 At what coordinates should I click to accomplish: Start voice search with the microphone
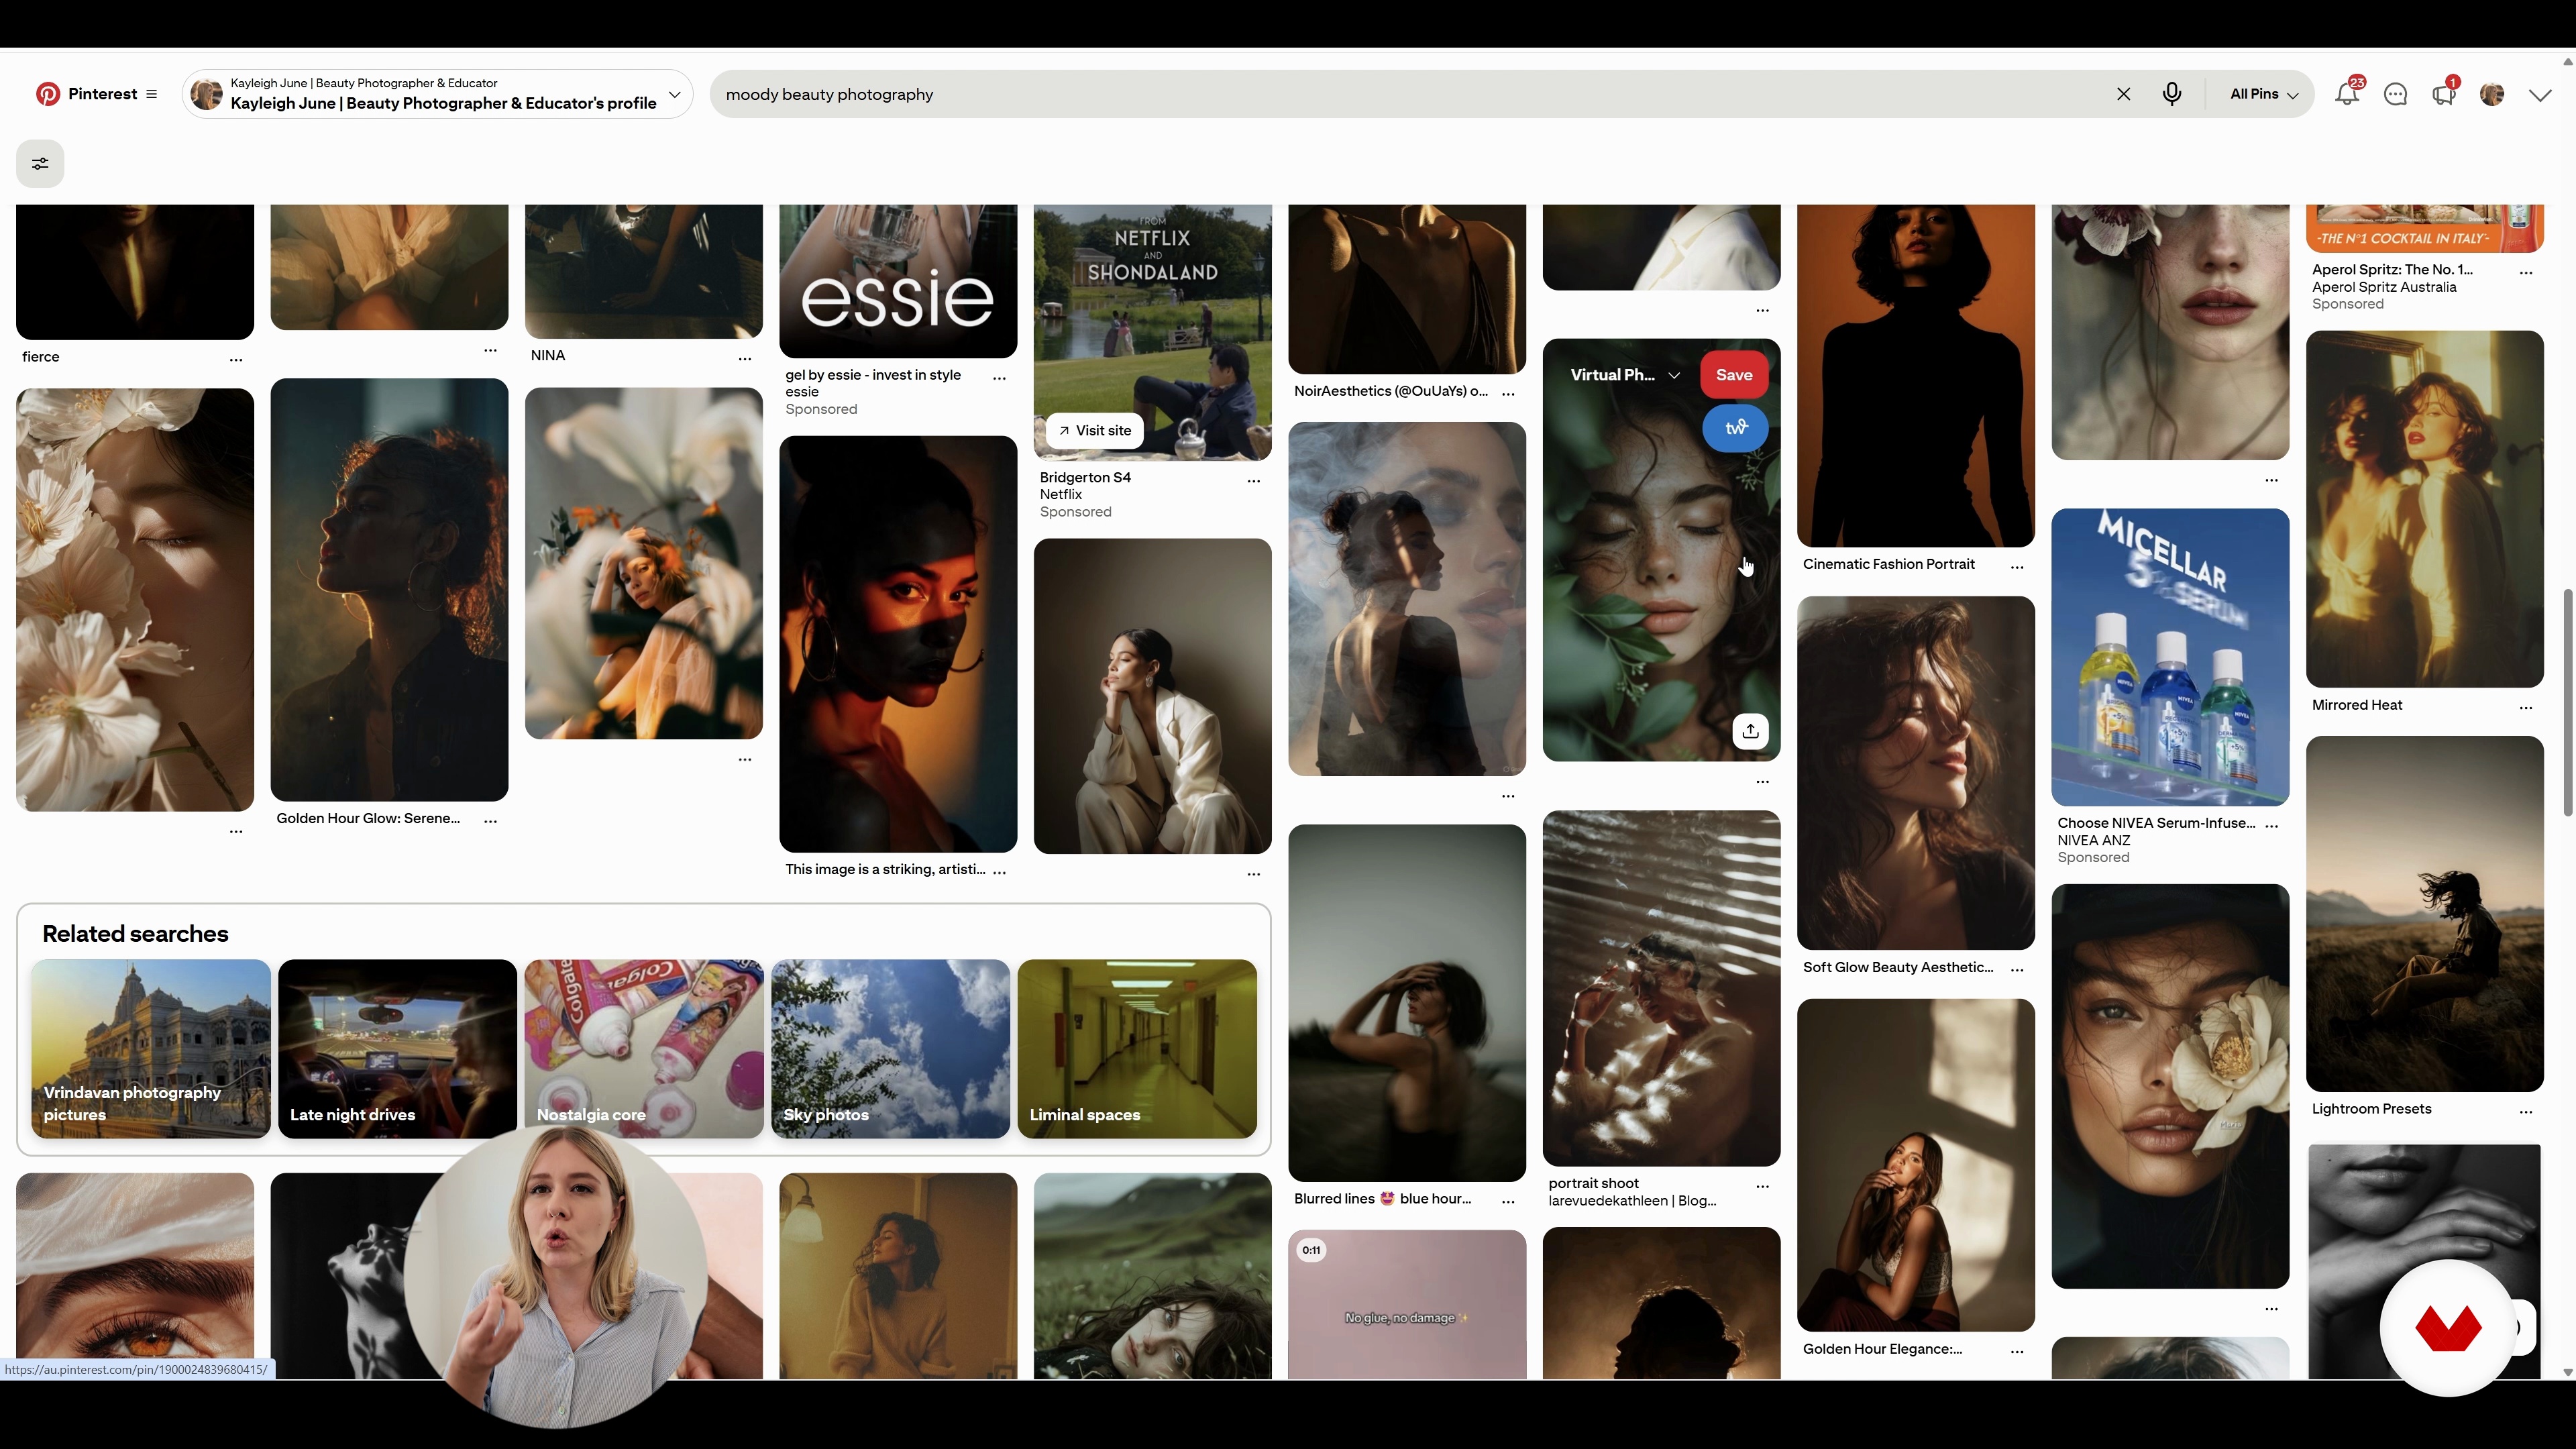click(2172, 94)
